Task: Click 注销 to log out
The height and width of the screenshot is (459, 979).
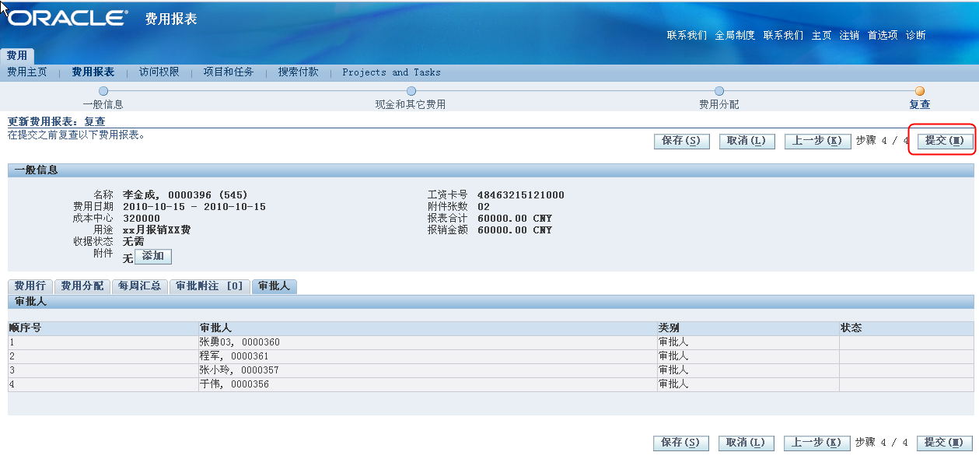Action: pos(850,35)
